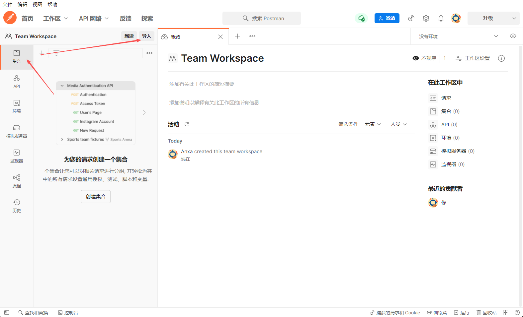Open 探索 (Explore) in header

pyautogui.click(x=147, y=19)
